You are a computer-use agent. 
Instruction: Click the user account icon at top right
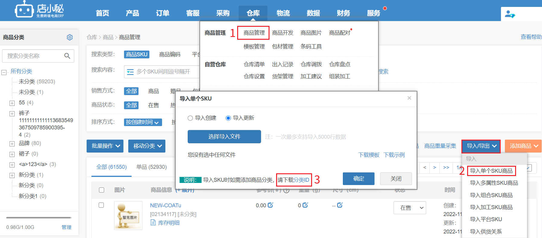[510, 14]
